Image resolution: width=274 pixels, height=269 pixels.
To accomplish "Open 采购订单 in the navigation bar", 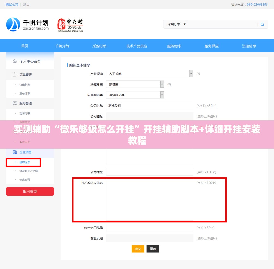I will pos(100,46).
